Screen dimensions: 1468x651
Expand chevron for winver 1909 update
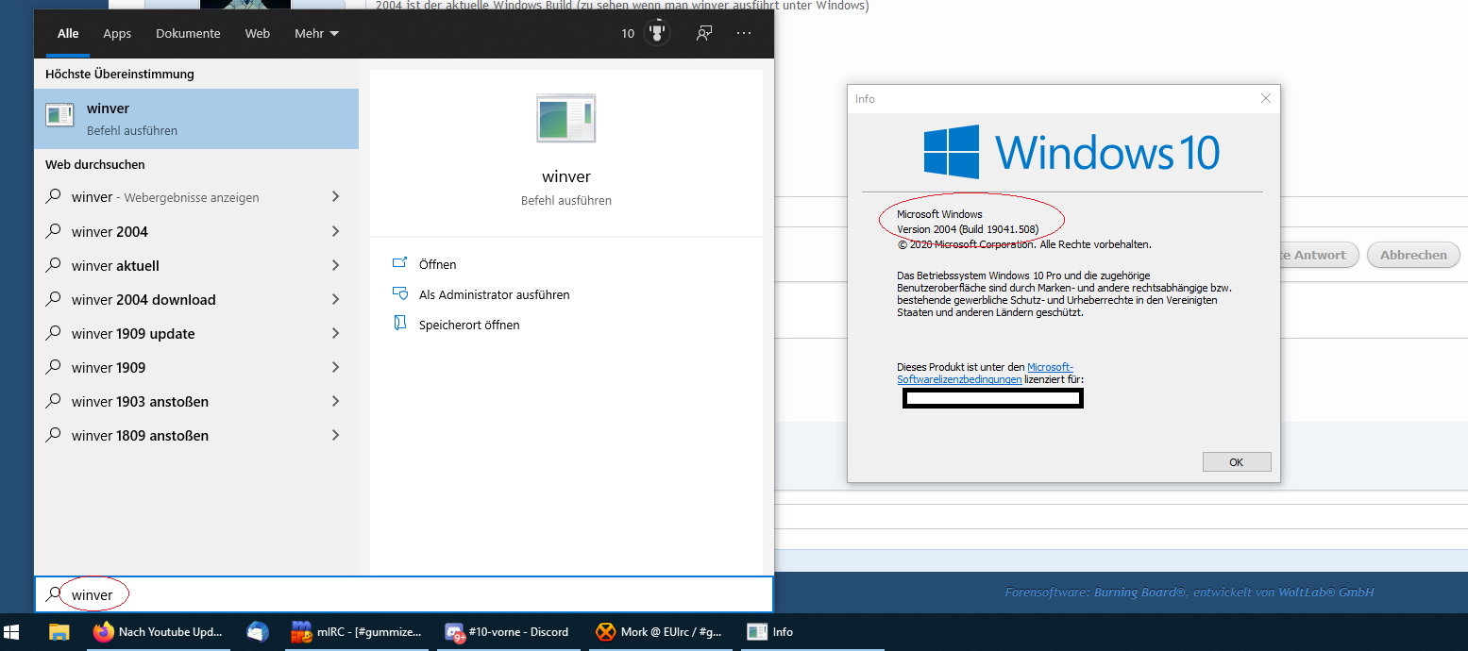point(335,333)
